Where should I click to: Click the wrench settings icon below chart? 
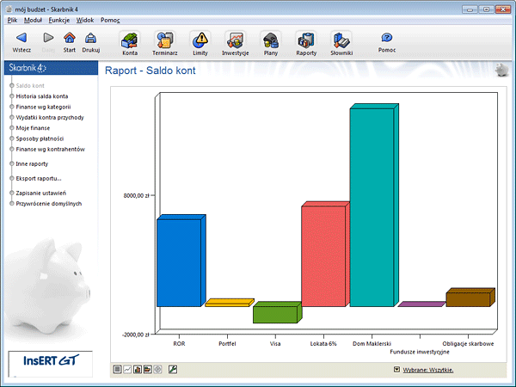tap(173, 369)
